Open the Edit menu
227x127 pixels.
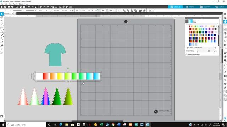click(6, 4)
